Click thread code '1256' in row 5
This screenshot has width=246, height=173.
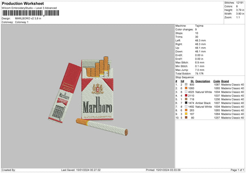click(x=217, y=99)
